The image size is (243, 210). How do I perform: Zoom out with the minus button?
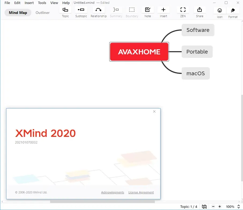[213, 207]
